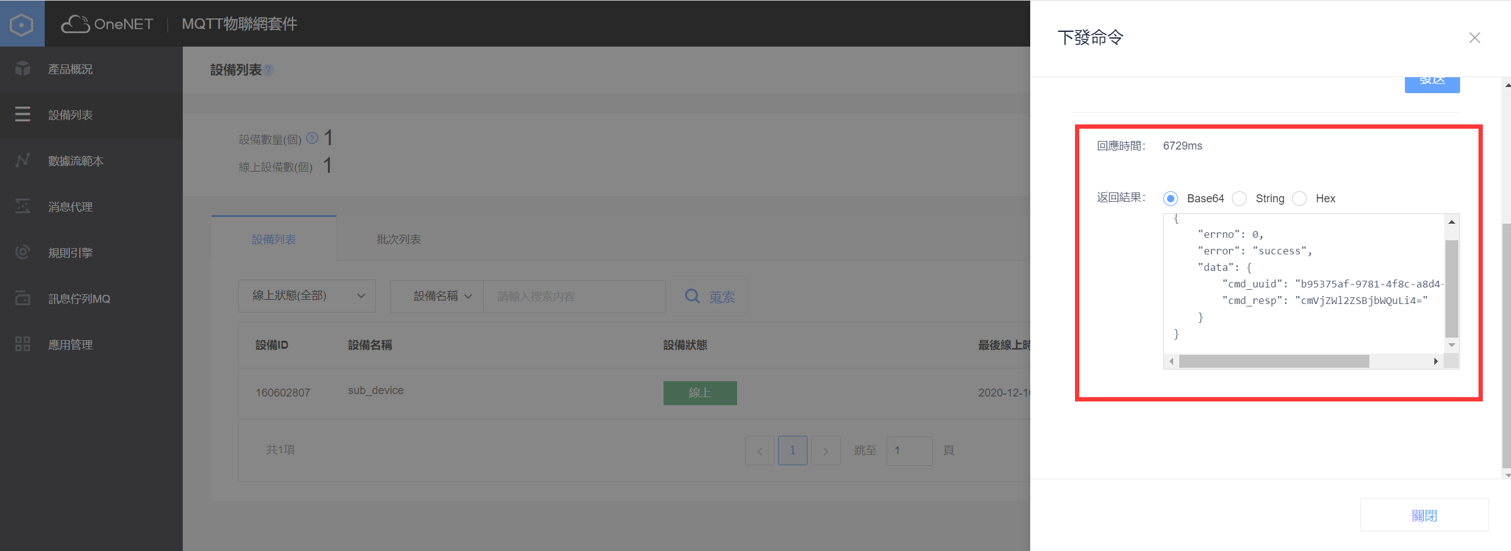Click result box scroll-left arrow
Viewport: 1511px width, 551px height.
[x=1172, y=362]
